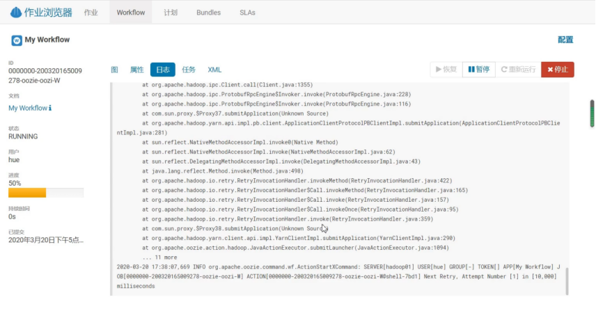Viewport: 596px width, 309px height.
Task: Open the Bundles tab
Action: 208,13
